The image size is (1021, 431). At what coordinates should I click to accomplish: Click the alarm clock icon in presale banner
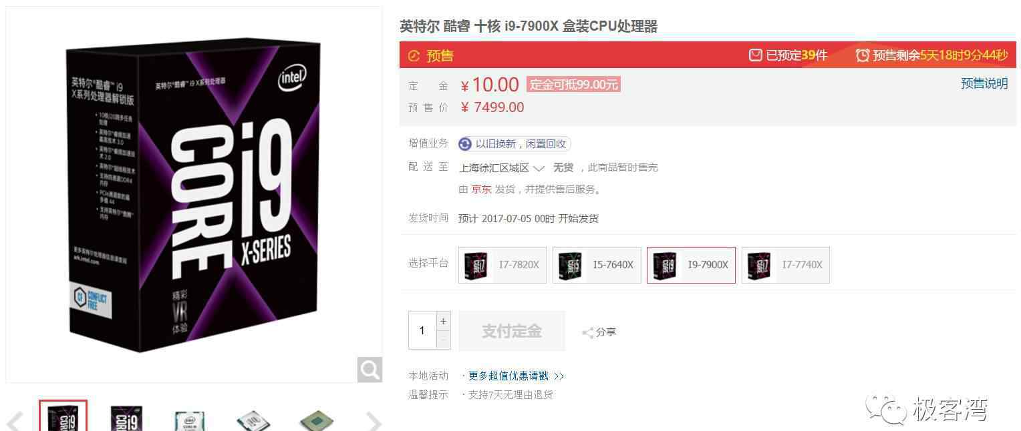pyautogui.click(x=863, y=55)
